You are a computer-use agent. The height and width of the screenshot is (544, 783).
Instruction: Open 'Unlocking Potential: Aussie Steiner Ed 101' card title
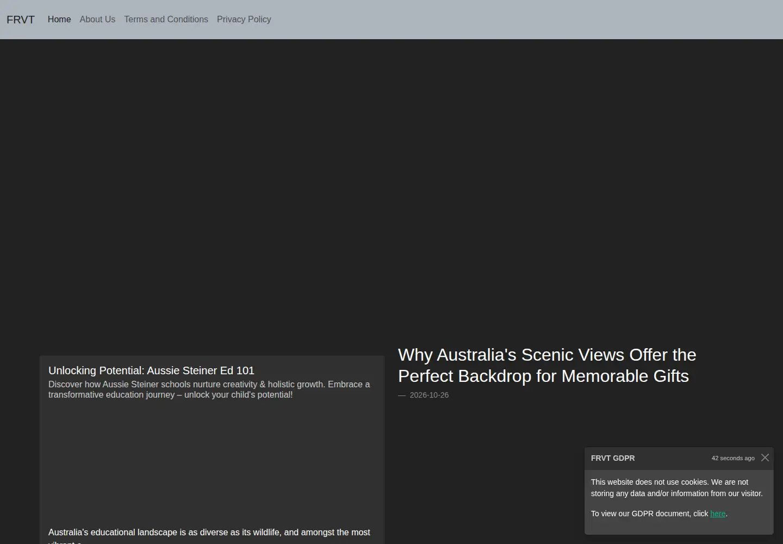pyautogui.click(x=151, y=370)
